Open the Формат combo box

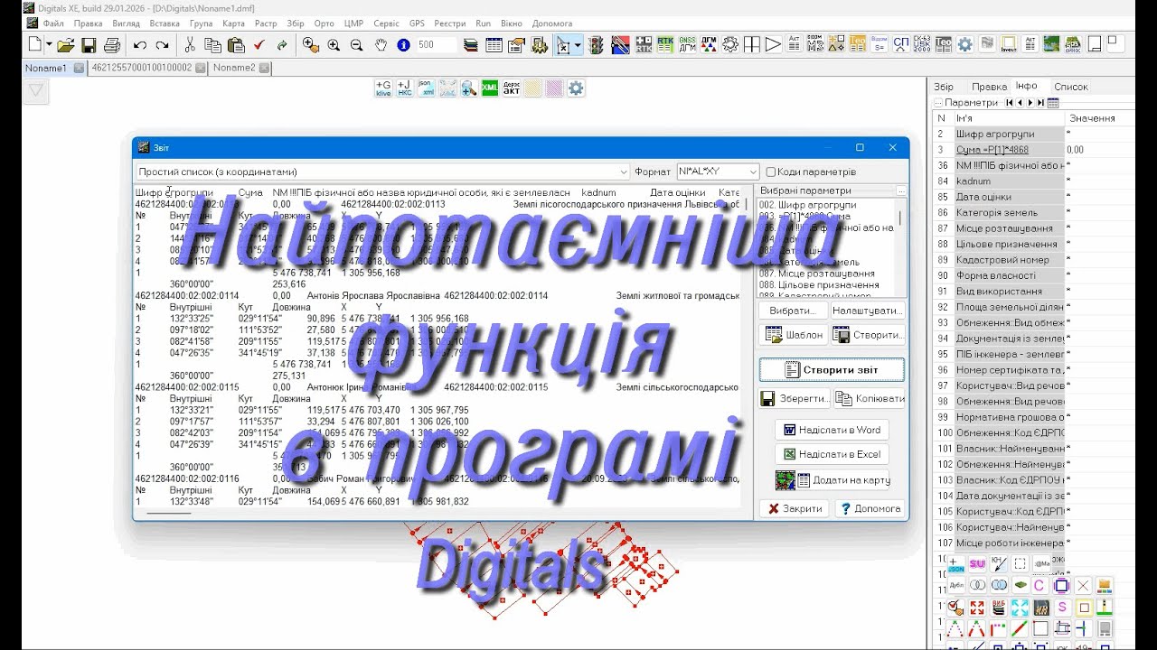[x=718, y=172]
